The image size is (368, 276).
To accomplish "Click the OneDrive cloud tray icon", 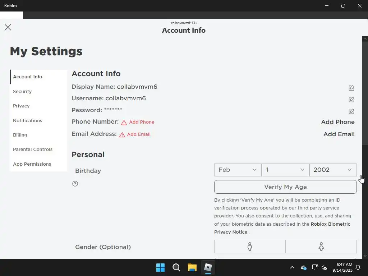I will tap(303, 267).
